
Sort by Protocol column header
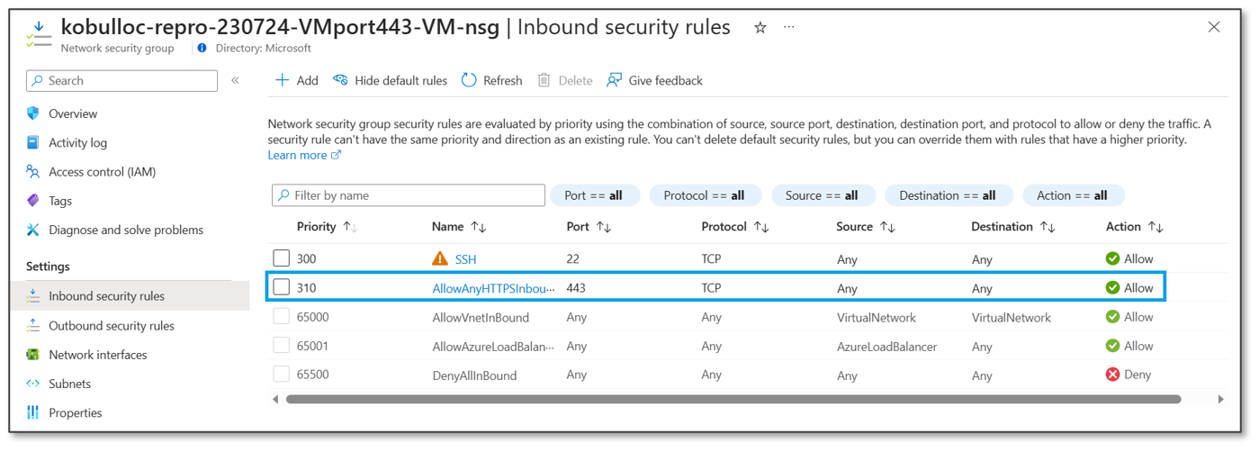click(735, 227)
